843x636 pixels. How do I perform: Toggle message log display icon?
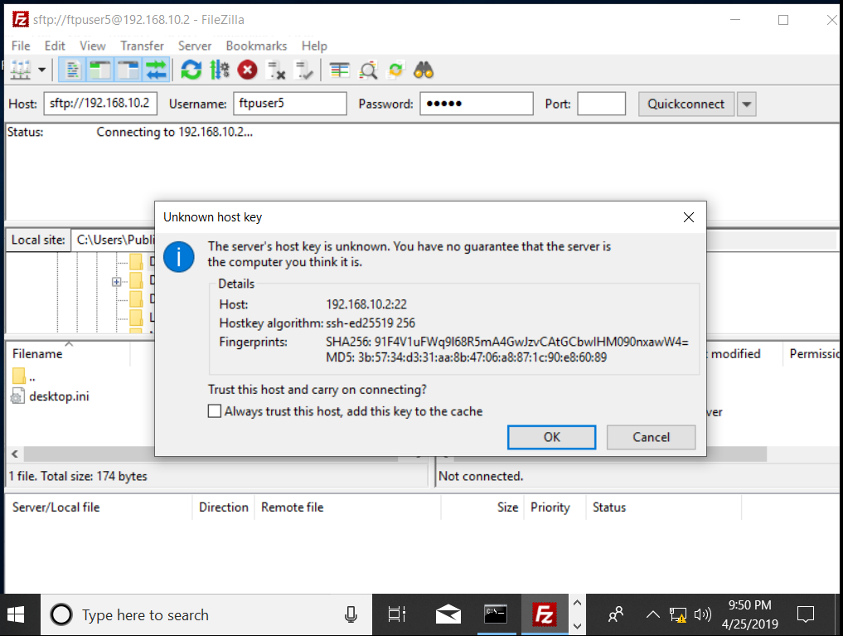72,70
